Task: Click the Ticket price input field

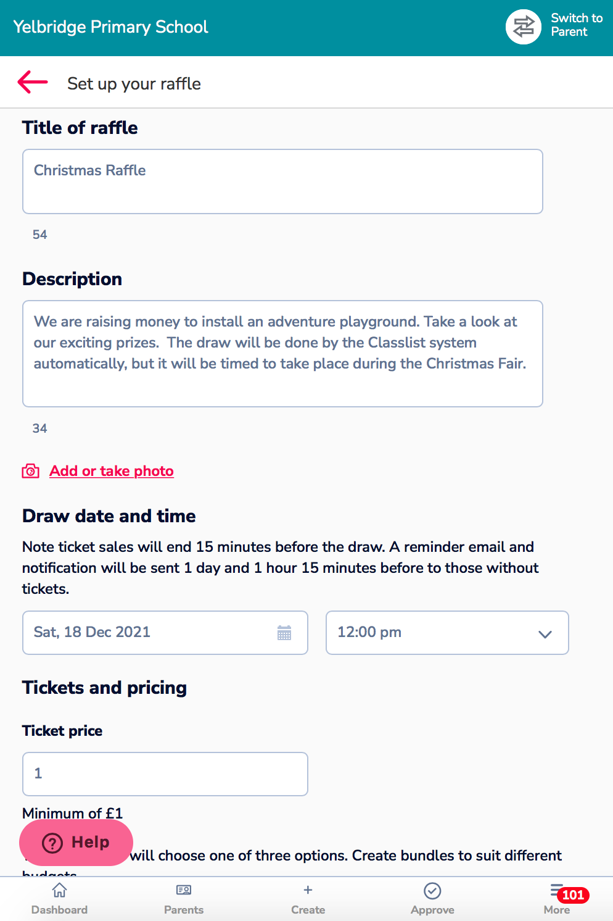Action: click(x=165, y=774)
